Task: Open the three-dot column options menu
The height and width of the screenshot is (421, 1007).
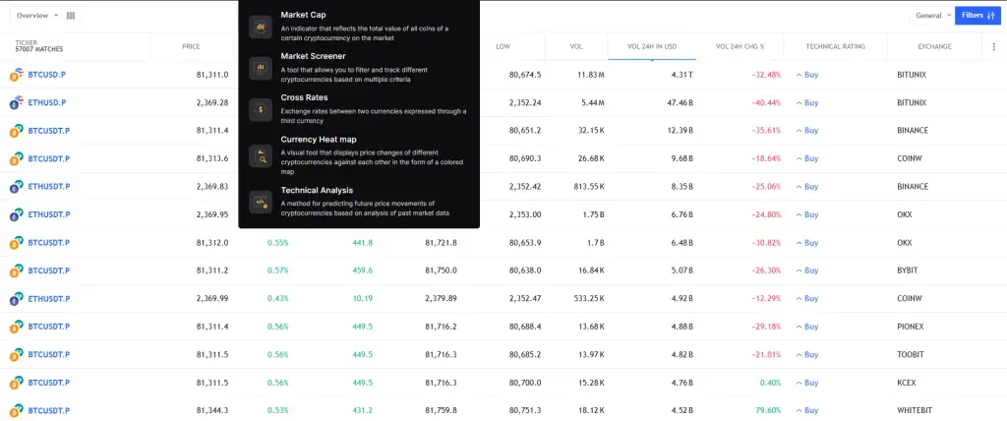Action: click(994, 46)
